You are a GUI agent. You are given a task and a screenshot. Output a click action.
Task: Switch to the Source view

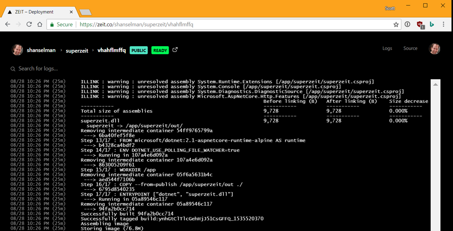[410, 48]
